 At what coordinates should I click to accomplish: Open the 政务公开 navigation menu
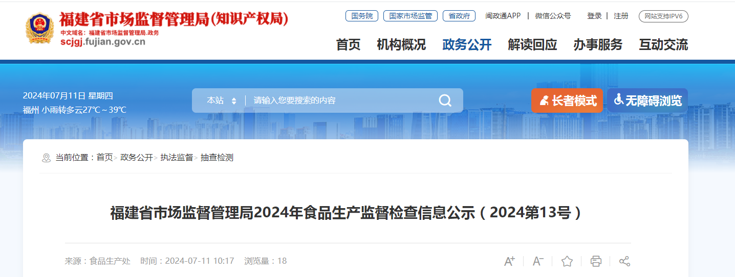pyautogui.click(x=467, y=45)
